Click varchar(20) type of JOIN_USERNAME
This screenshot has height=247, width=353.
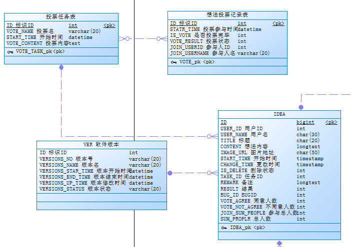[253, 53]
